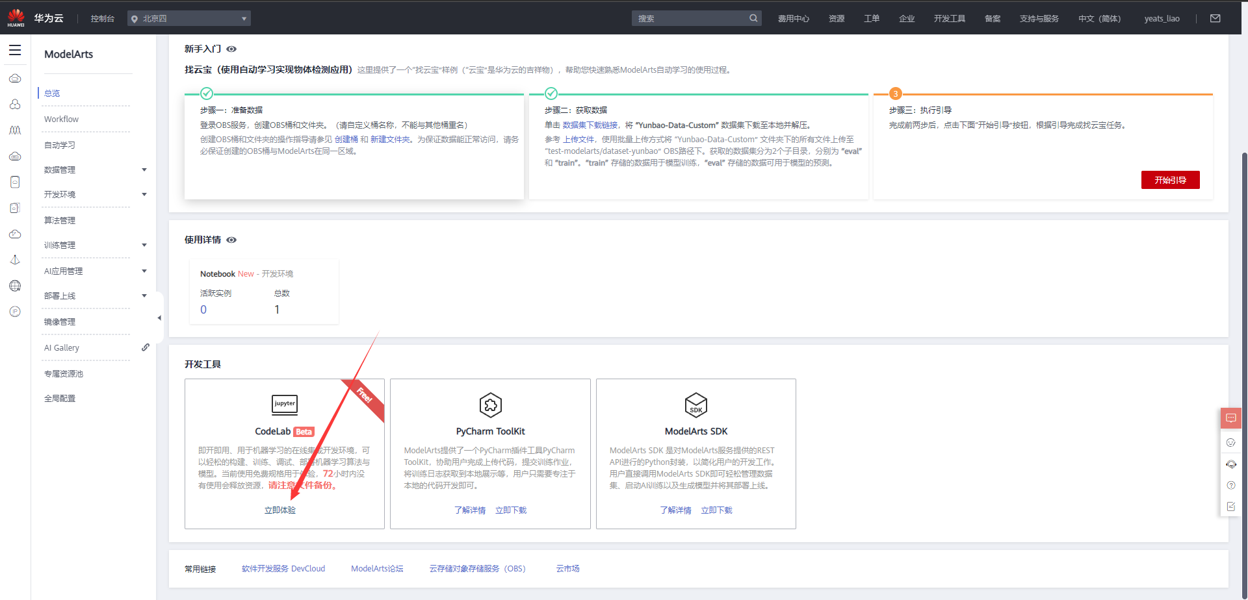Open 控制台 in the top bar
Screen dimensions: 1248x600
[x=103, y=19]
